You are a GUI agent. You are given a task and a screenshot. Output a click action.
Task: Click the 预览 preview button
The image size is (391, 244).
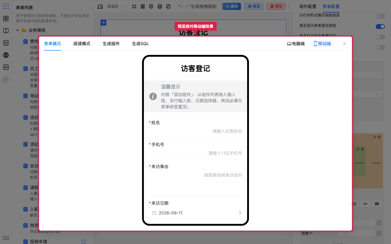click(x=254, y=6)
